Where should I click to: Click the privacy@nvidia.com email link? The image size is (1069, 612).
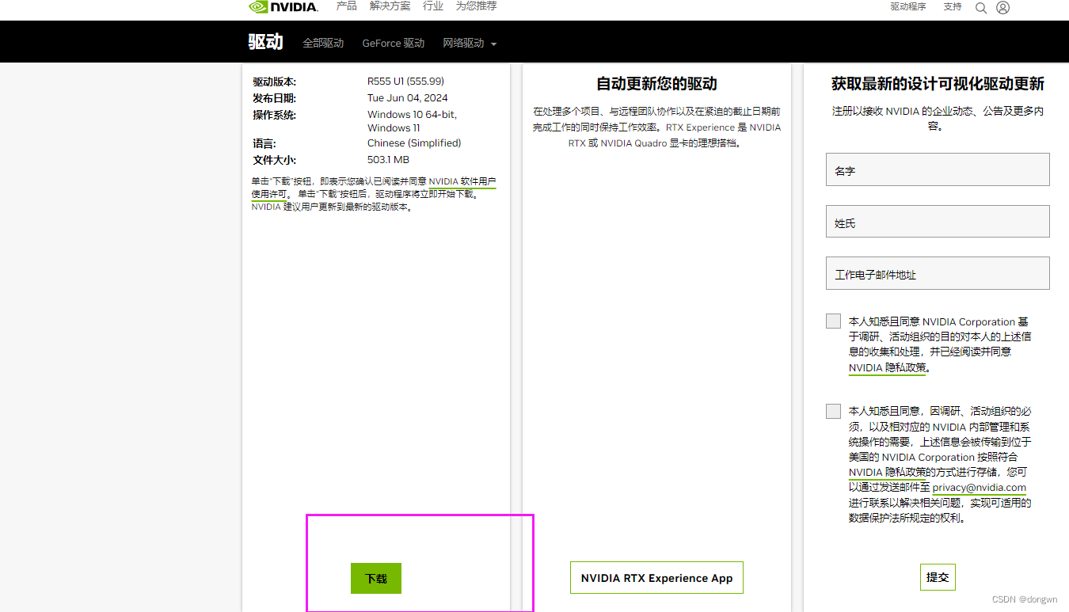pyautogui.click(x=980, y=488)
